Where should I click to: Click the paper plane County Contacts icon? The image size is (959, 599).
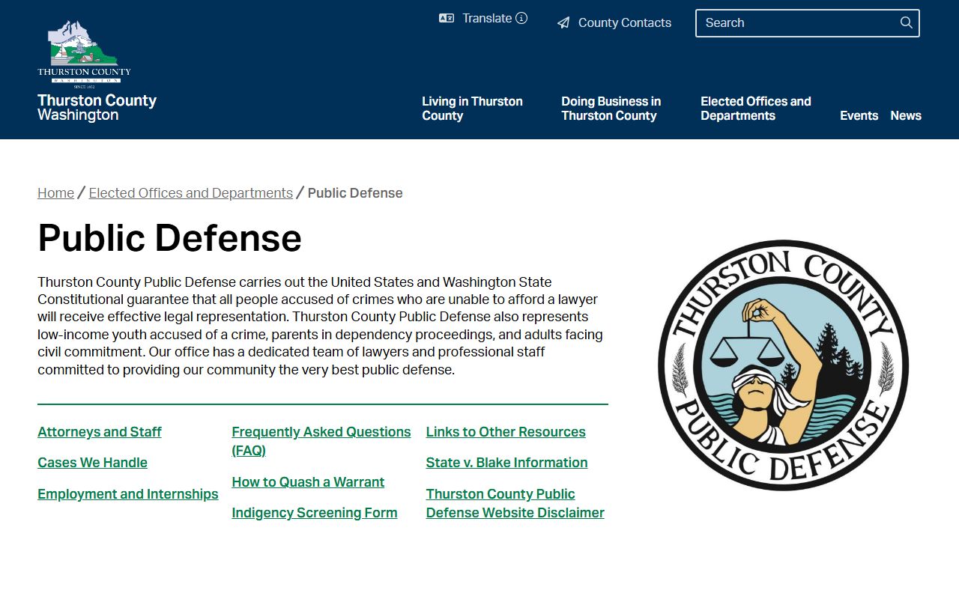click(x=563, y=23)
